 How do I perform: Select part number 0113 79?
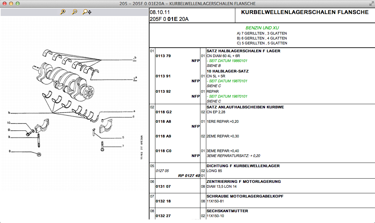[x=163, y=56]
